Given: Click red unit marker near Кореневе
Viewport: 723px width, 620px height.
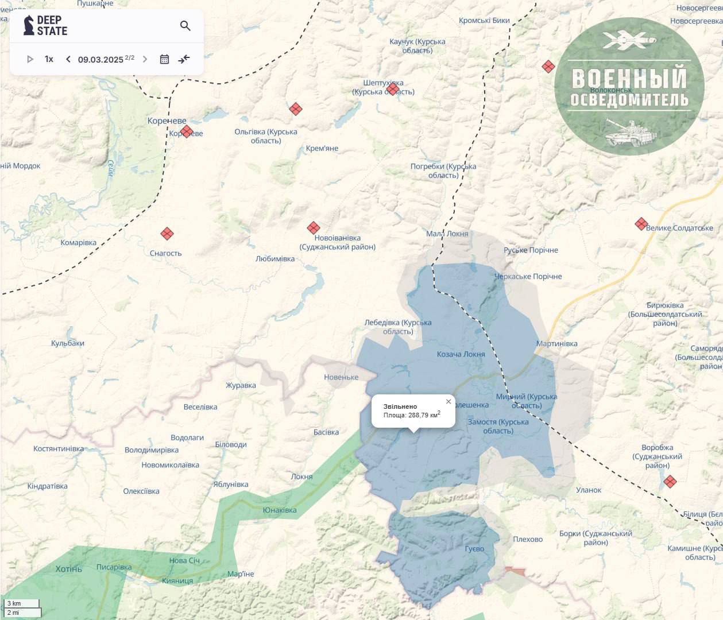Looking at the screenshot, I should click(186, 131).
